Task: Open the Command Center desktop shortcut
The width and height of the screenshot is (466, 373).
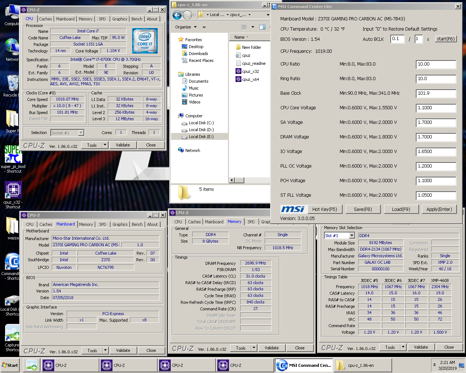Action: (x=11, y=266)
